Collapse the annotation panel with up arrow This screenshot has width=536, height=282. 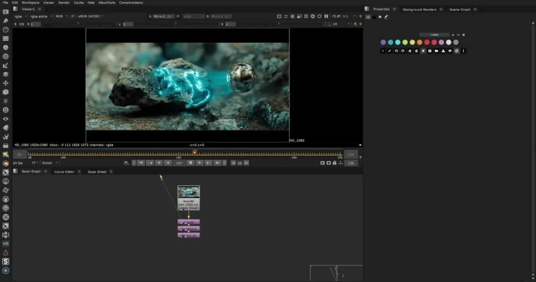point(453,35)
